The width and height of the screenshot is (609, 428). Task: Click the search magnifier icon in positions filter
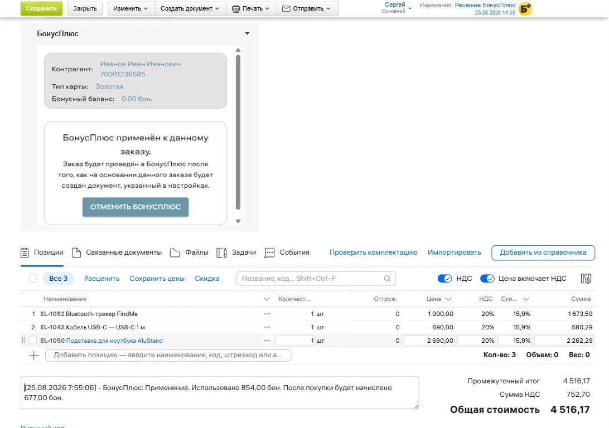[387, 279]
